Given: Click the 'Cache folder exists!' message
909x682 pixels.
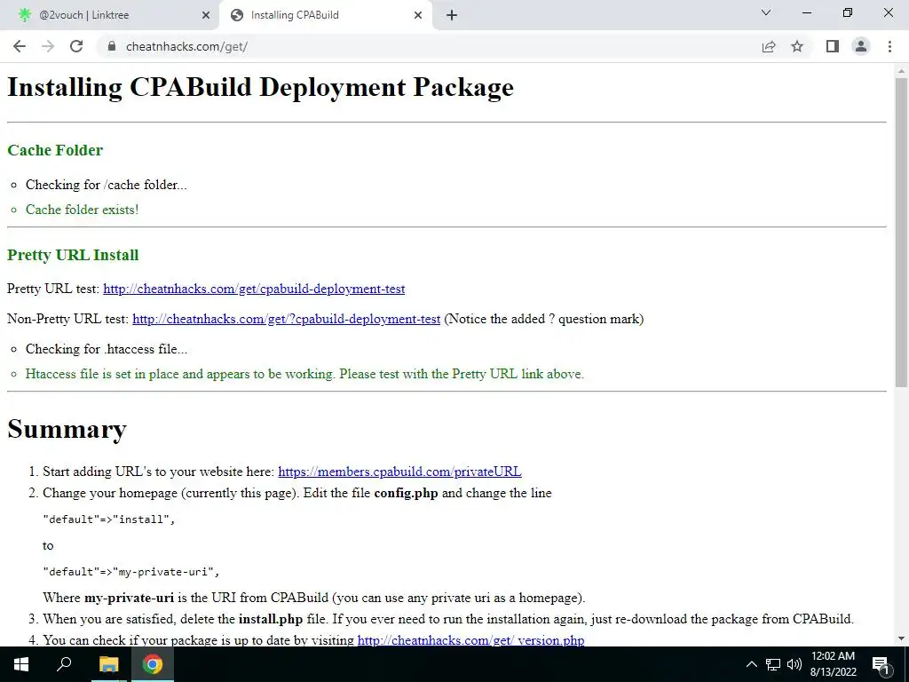Looking at the screenshot, I should pos(82,210).
